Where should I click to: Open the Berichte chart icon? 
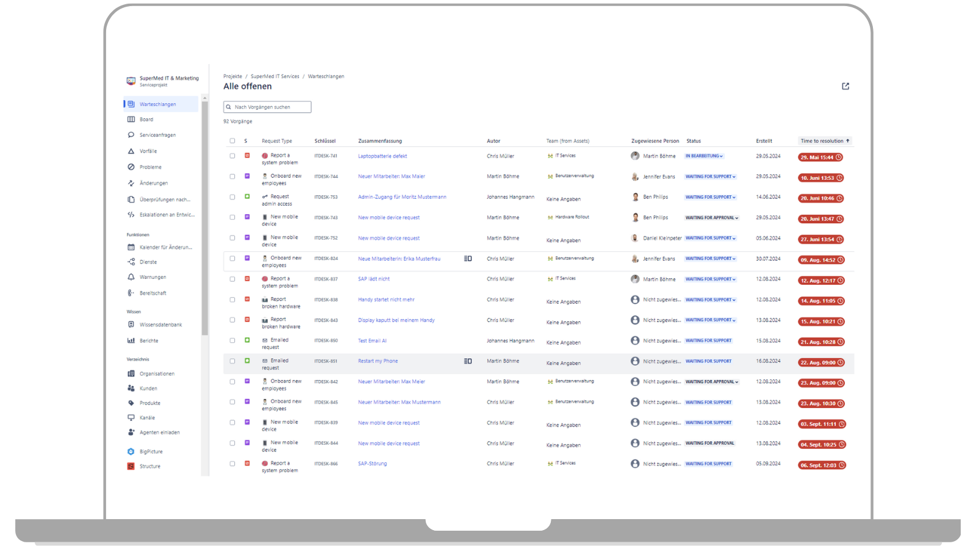pos(131,340)
